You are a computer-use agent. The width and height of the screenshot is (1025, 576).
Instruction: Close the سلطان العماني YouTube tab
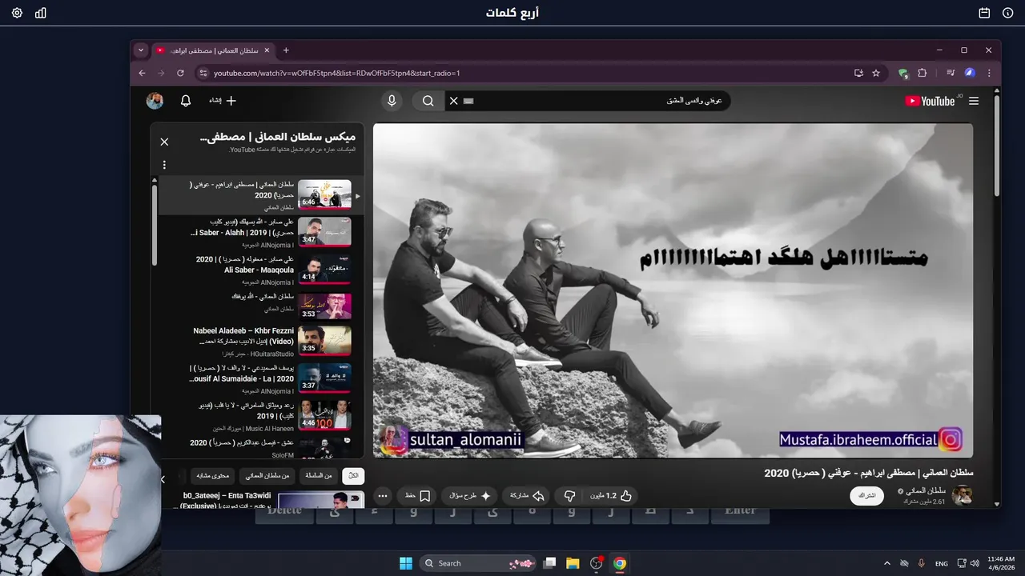(x=267, y=50)
